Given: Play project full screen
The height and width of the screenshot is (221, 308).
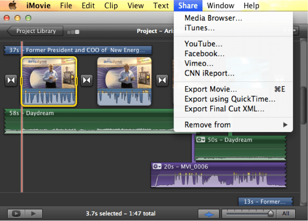Looking at the screenshot, I should 16,214.
